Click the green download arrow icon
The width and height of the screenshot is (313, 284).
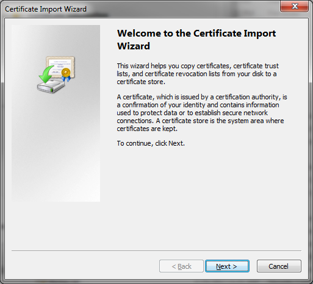point(46,74)
